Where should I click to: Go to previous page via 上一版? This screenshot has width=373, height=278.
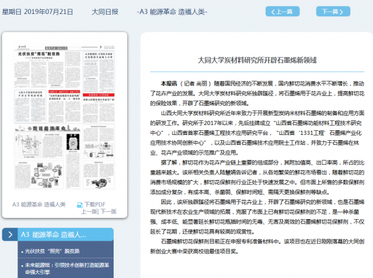(x=89, y=212)
